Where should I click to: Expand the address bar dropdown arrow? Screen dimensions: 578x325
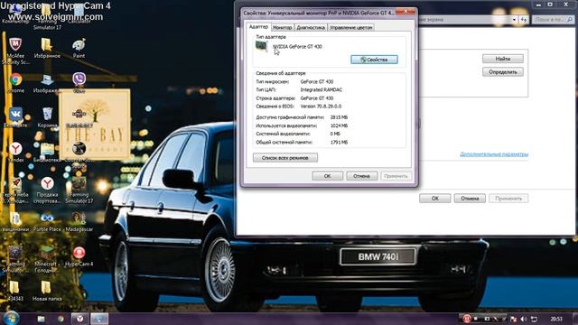point(514,20)
